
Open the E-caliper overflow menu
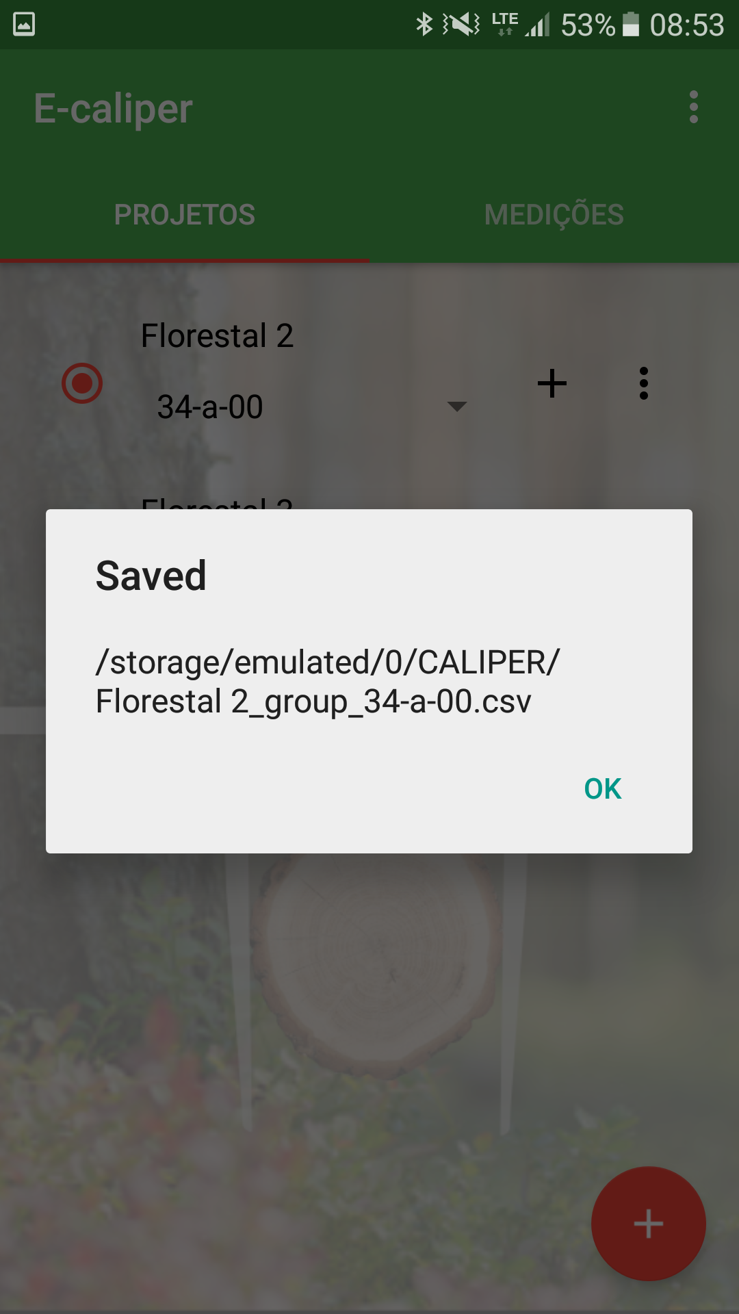coord(693,107)
